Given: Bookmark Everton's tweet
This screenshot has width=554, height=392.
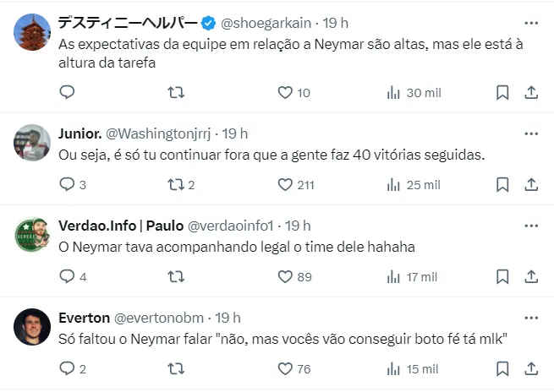Looking at the screenshot, I should pyautogui.click(x=502, y=368).
